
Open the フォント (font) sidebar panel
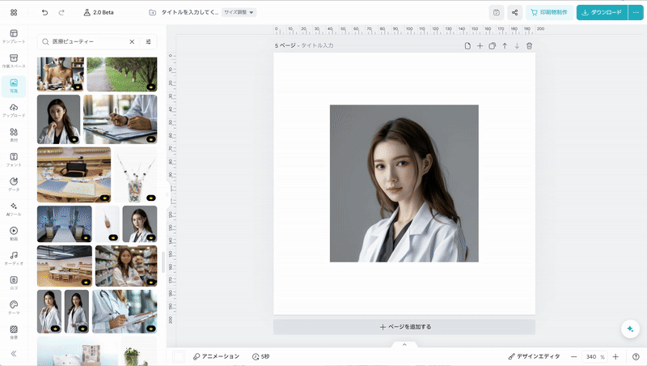14,160
